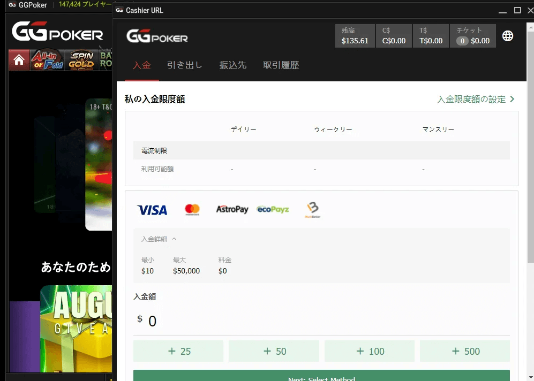534x381 pixels.
Task: Click the GGPoker title bar app icon
Action: (12, 5)
